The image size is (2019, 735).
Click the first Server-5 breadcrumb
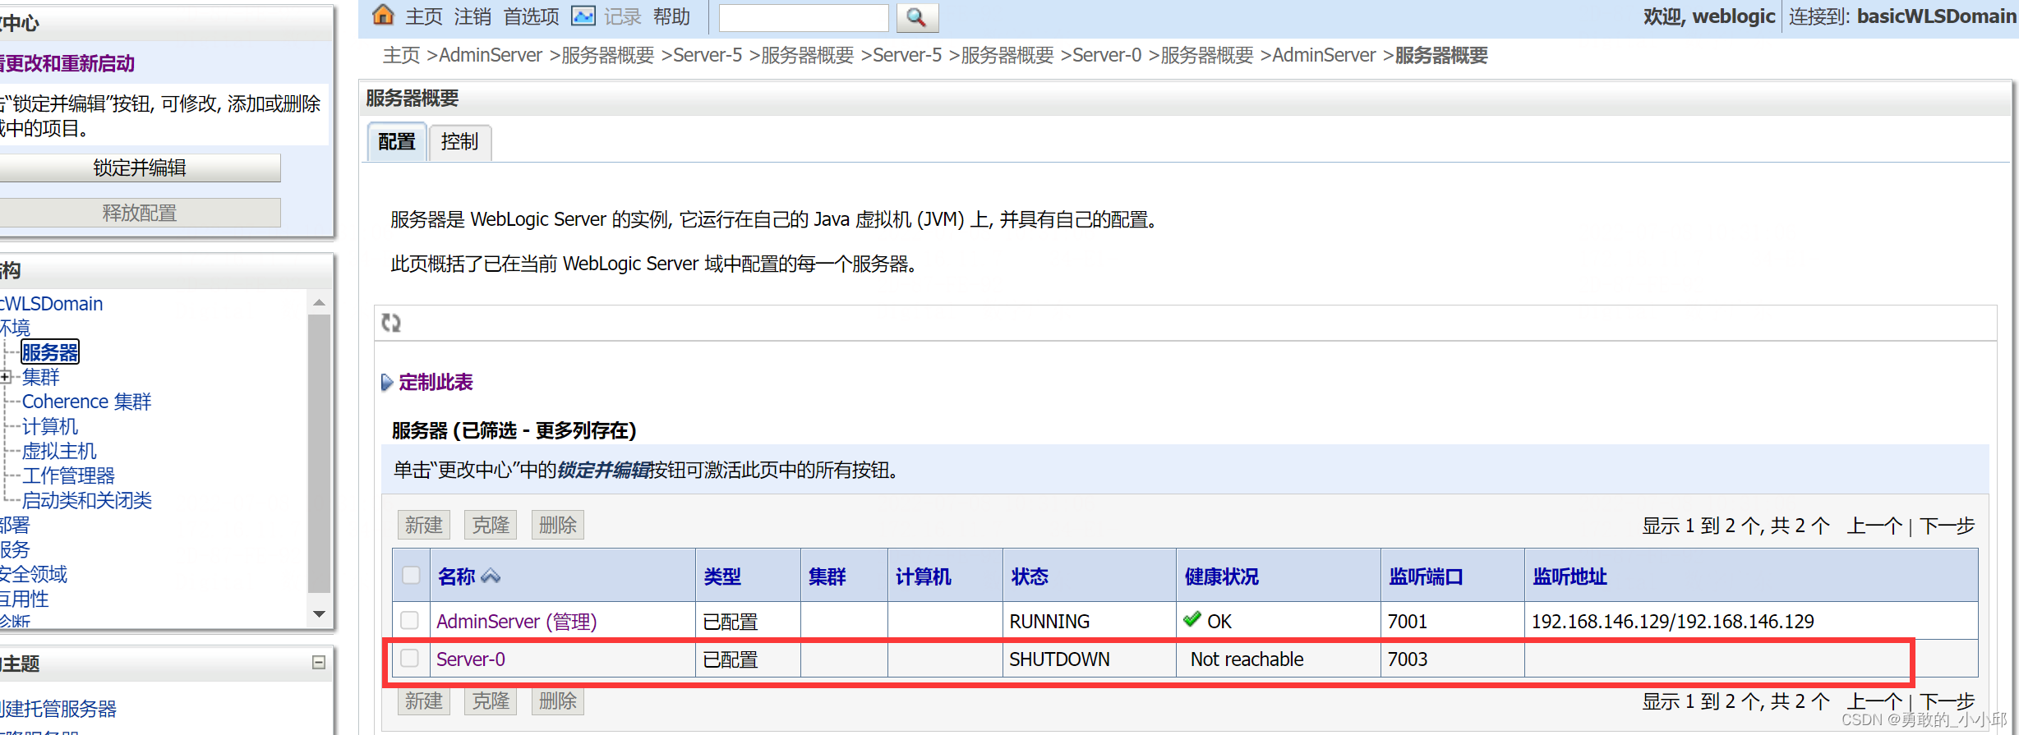[x=708, y=55]
